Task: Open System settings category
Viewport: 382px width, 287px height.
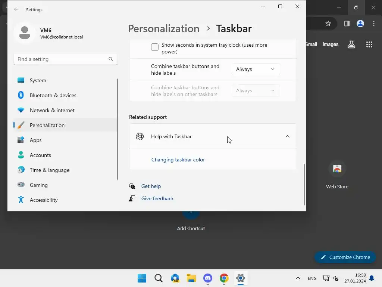Action: point(65,80)
